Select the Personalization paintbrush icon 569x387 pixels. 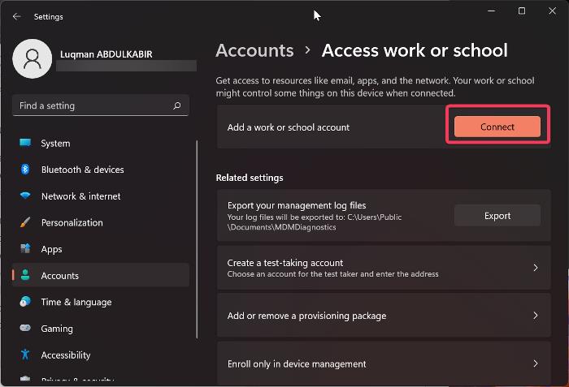25,222
